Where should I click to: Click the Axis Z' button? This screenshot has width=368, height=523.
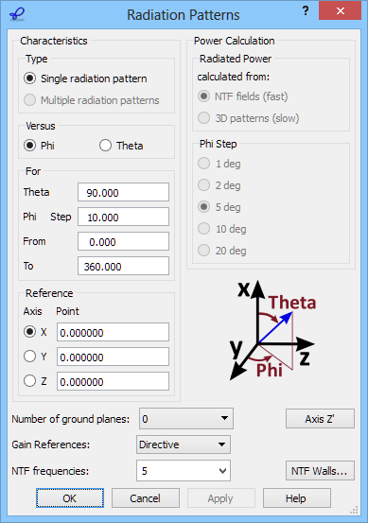(320, 419)
